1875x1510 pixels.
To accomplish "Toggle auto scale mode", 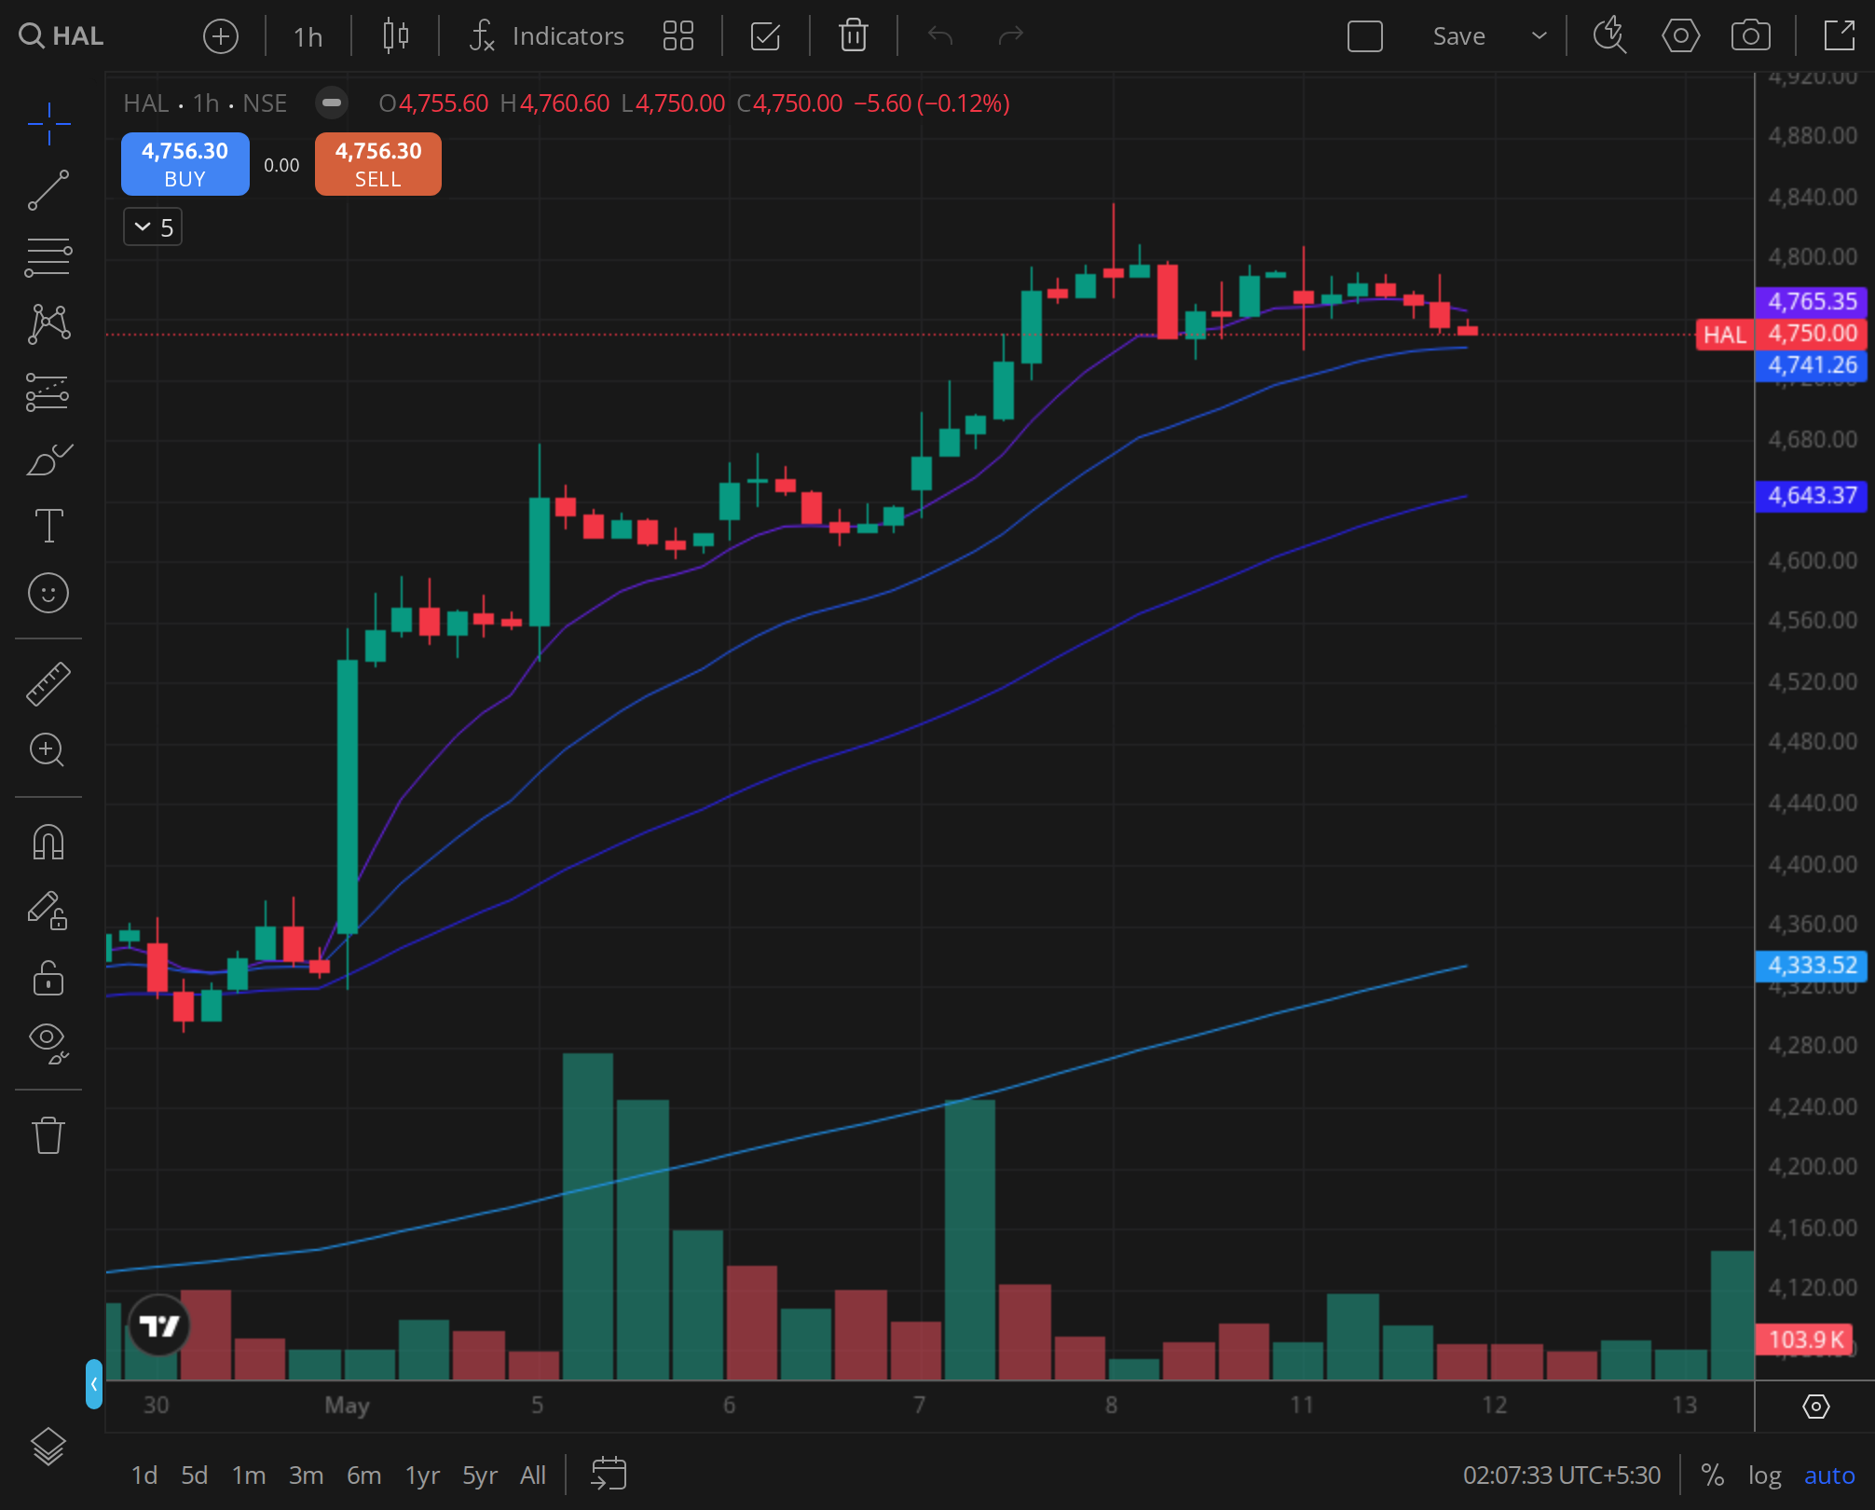I will 1829,1476.
